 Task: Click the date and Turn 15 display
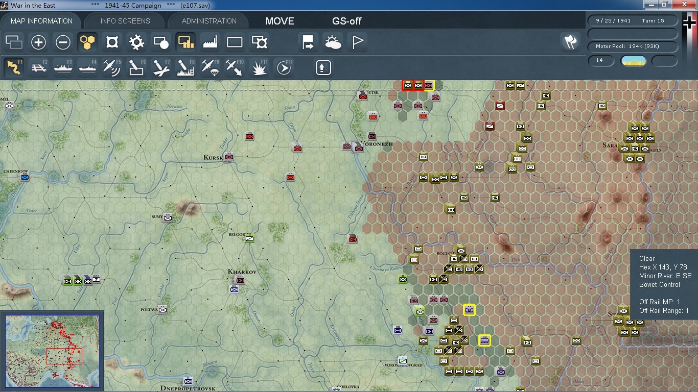click(x=633, y=21)
